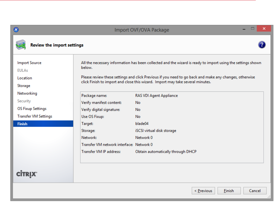Screen dimensions: 274x202
Task: Switch to the Storage step
Action: point(24,86)
